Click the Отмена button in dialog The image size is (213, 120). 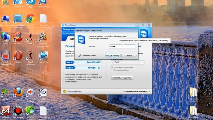click(129, 56)
